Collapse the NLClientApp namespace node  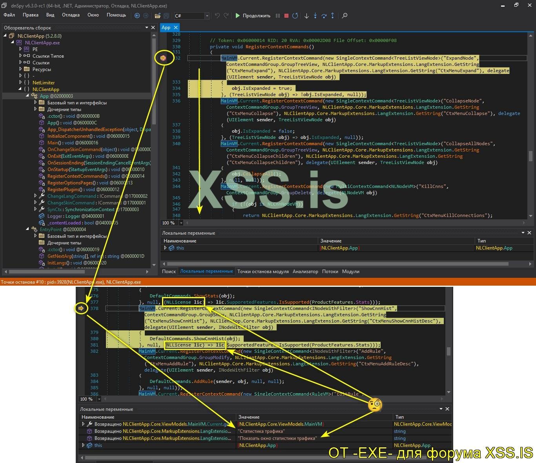pos(20,89)
